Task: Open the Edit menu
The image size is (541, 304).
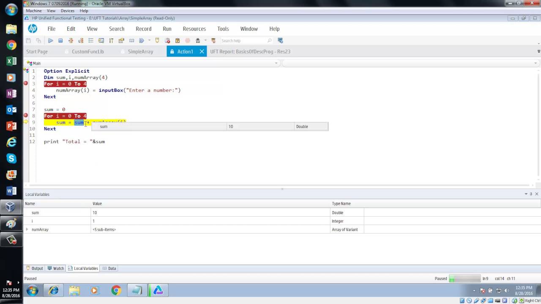Action: pos(71,29)
